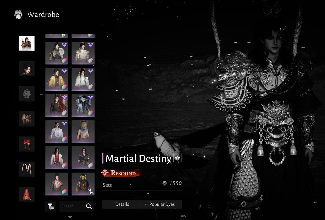
Task: Select the black outfit with white fur
Action: (57, 53)
